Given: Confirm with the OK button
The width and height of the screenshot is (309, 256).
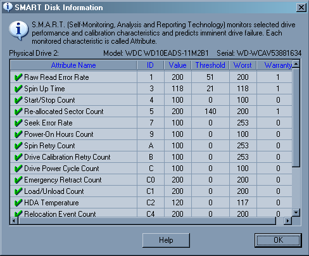Looking at the screenshot, I should (x=278, y=240).
